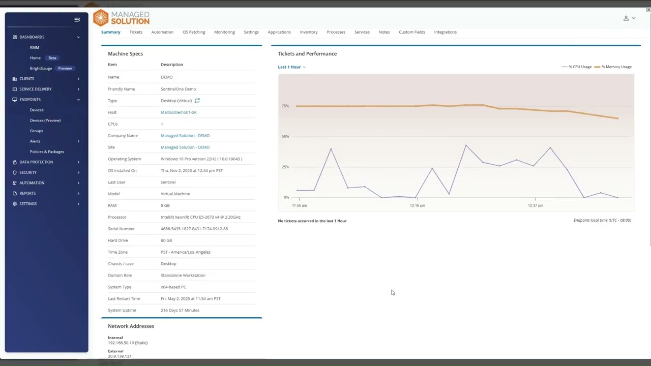Click the Reports icon in sidebar

(15, 193)
